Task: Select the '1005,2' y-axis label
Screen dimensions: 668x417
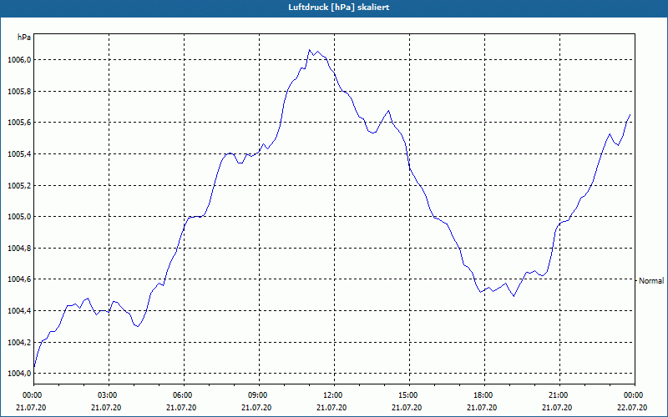Action: [19, 185]
